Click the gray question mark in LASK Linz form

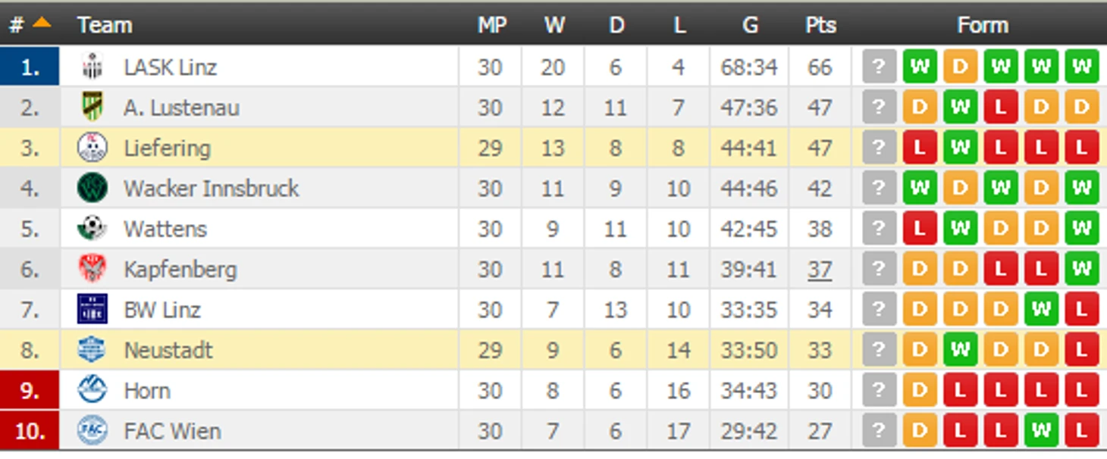coord(880,67)
